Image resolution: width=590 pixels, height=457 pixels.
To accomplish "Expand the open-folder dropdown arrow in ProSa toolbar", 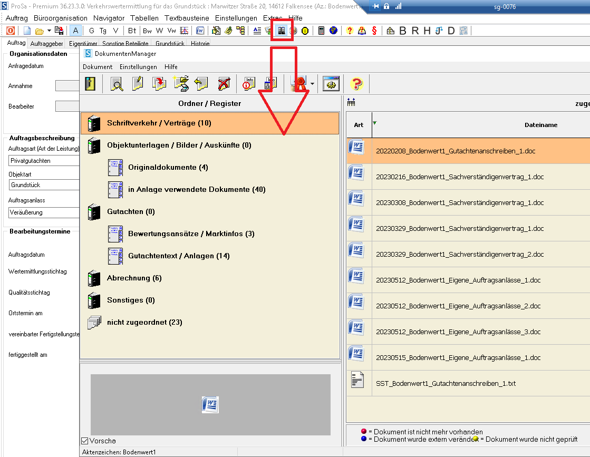I will pyautogui.click(x=49, y=31).
